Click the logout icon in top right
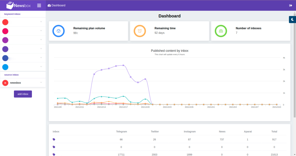The width and height of the screenshot is (296, 156). (x=291, y=5)
